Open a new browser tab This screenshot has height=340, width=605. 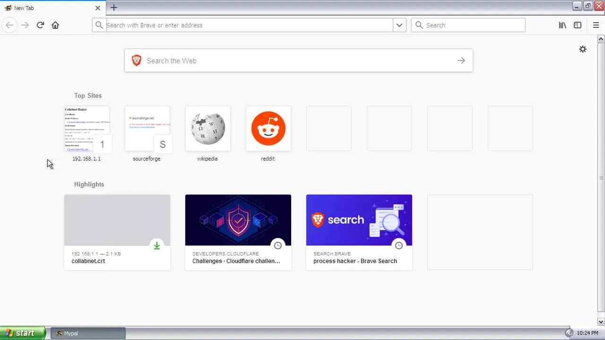(x=114, y=8)
